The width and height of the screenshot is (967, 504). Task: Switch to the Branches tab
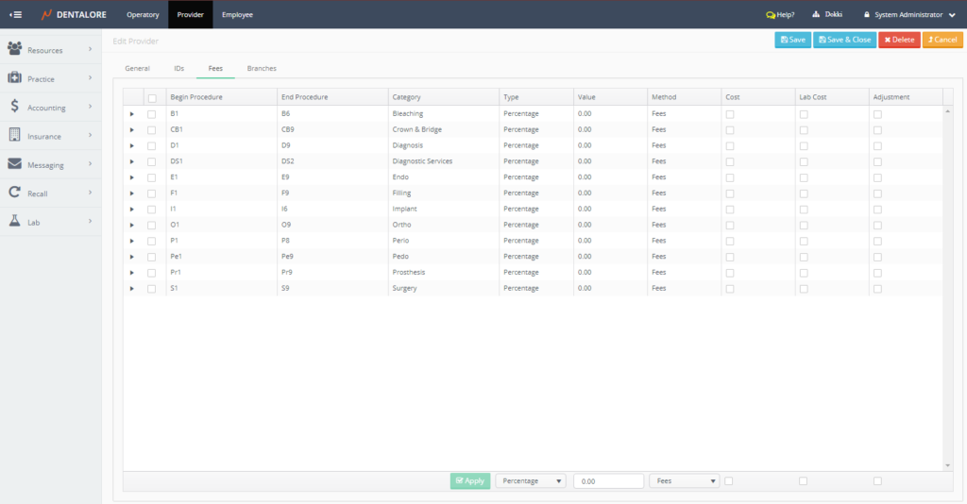click(x=262, y=69)
